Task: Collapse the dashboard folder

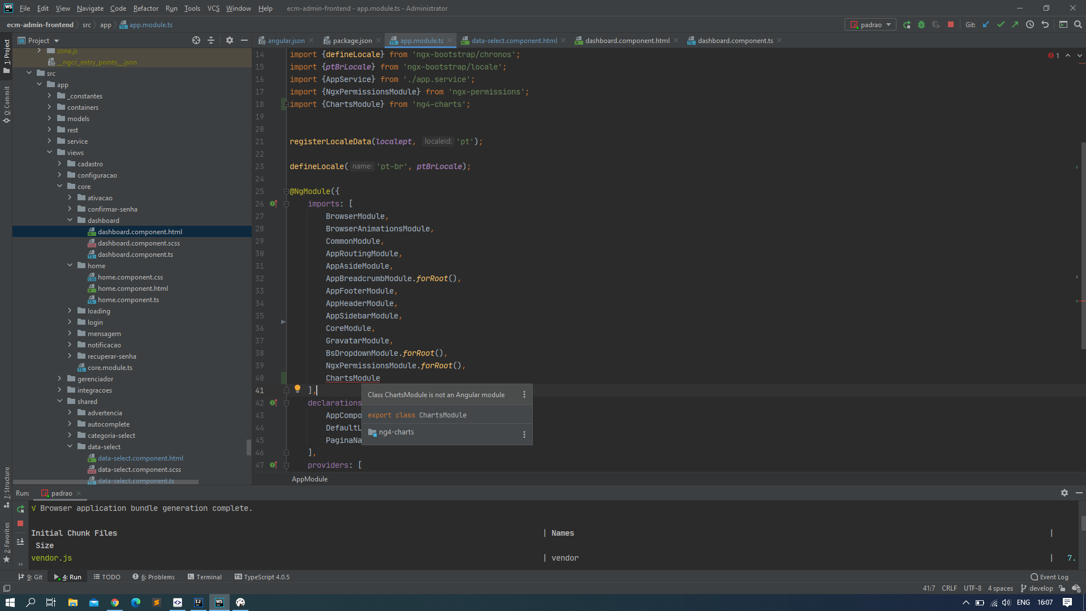Action: pyautogui.click(x=70, y=220)
